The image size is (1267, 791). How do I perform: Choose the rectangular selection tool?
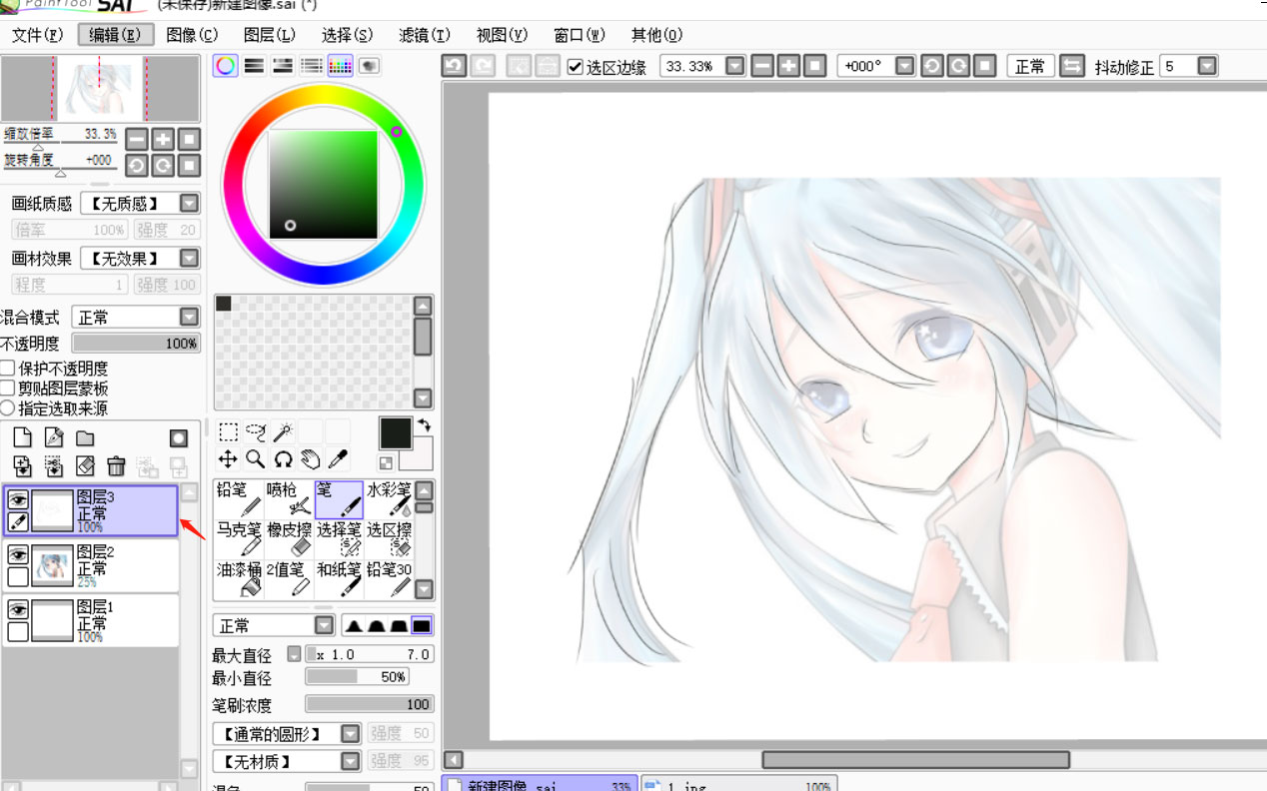point(229,431)
